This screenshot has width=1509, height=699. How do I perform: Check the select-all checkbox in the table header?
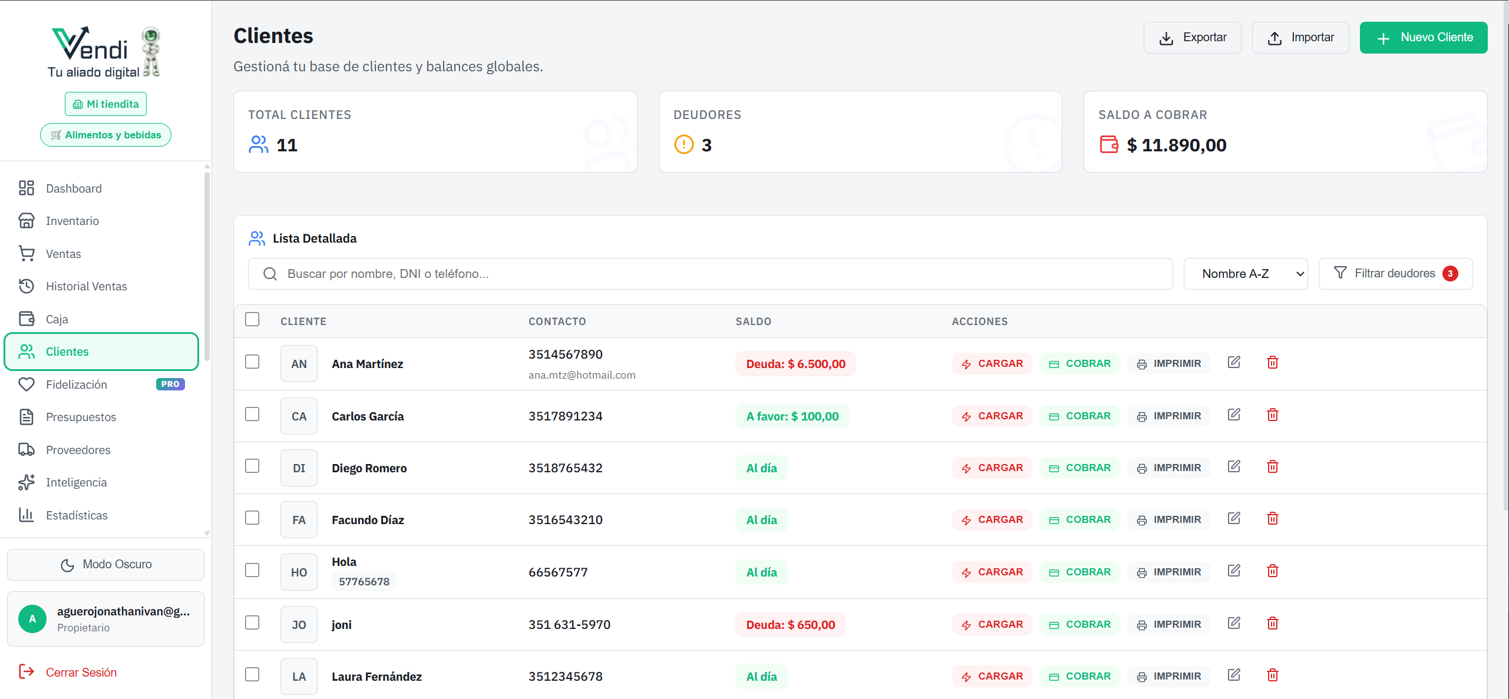coord(252,319)
